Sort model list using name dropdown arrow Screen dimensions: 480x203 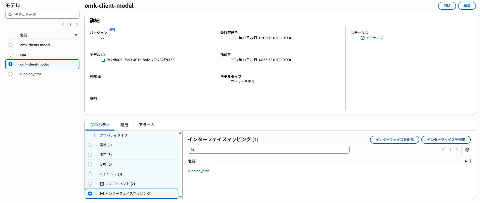[x=76, y=35]
